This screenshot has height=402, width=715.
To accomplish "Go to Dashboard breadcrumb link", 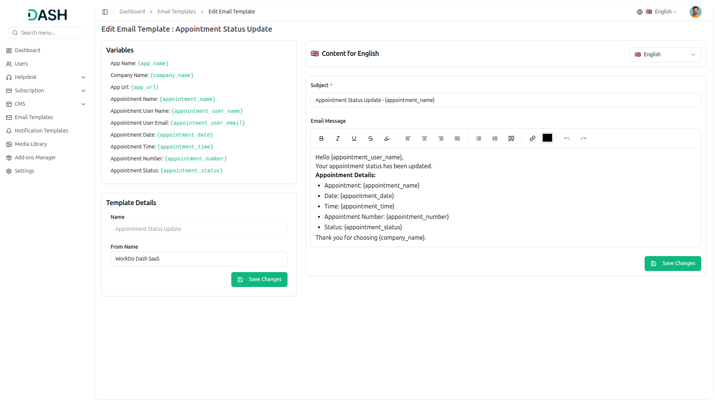I will point(132,12).
